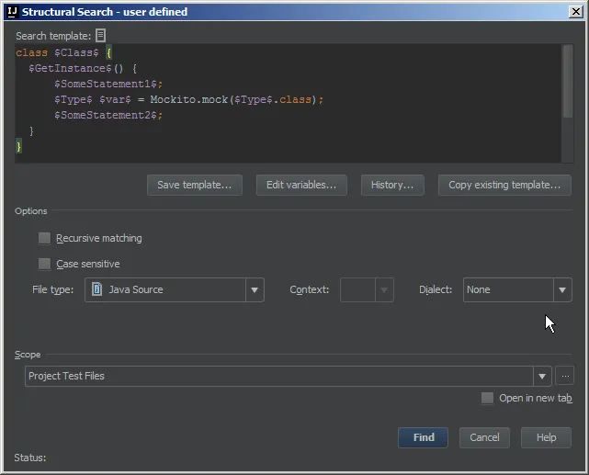Click the Java file icon in File type
The image size is (589, 475).
pos(96,289)
